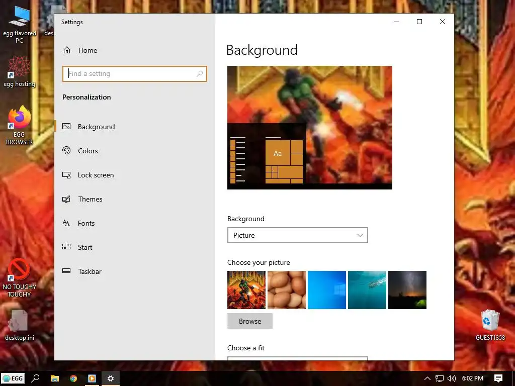Click the Settings gear in taskbar
Screen dimensions: 515x386
[111, 378]
